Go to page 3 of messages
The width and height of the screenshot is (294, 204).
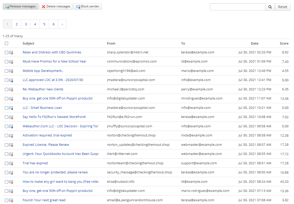[26, 24]
